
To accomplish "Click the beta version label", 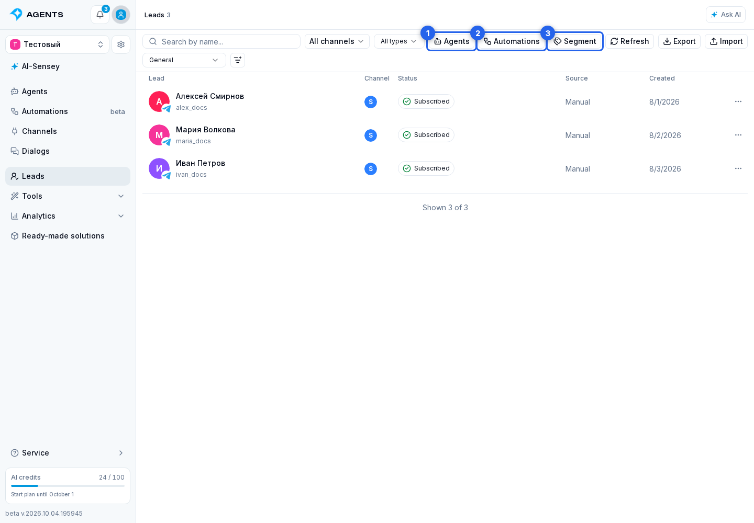I will point(44,514).
